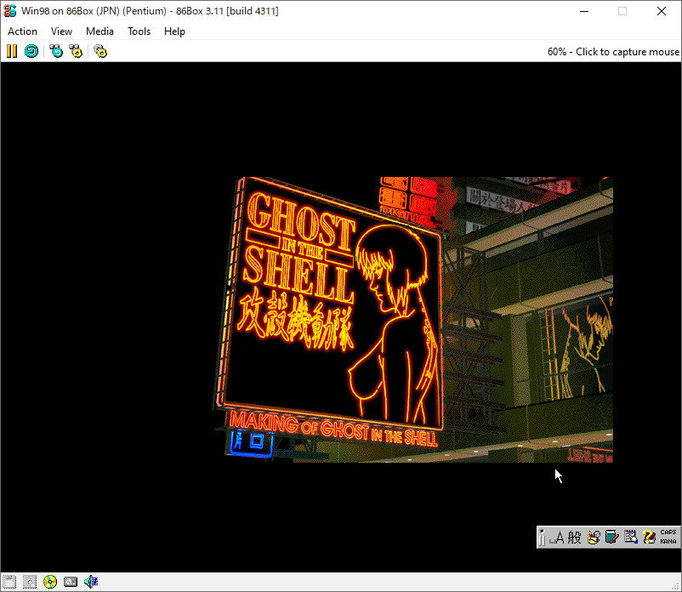This screenshot has height=592, width=682.
Task: Change IME conversion mode '般' button
Action: pos(574,538)
